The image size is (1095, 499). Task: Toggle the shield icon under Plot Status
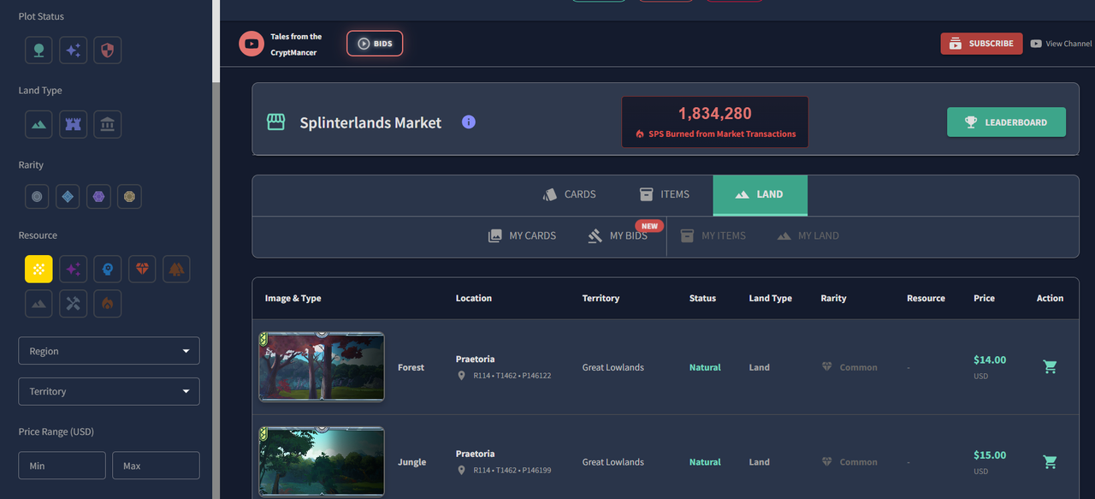tap(107, 50)
